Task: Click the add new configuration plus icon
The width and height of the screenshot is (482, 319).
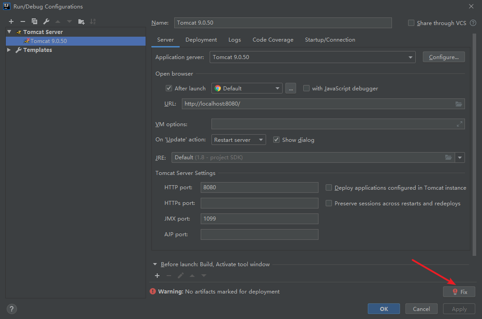Action: pos(11,21)
